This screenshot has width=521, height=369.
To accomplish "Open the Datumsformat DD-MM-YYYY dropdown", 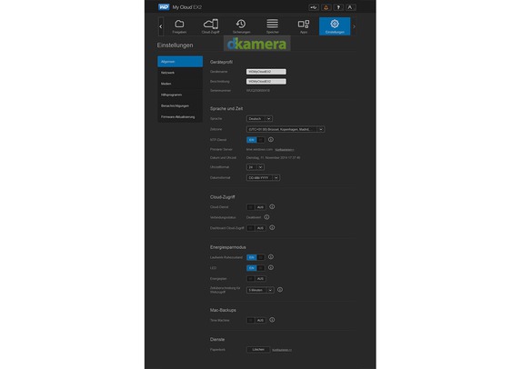I will (263, 178).
